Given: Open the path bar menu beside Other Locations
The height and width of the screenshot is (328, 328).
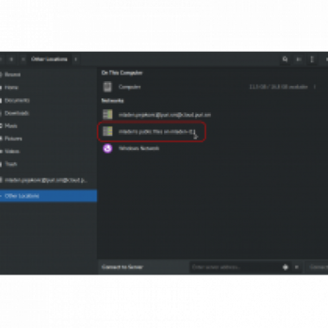Looking at the screenshot, I should click(x=75, y=59).
